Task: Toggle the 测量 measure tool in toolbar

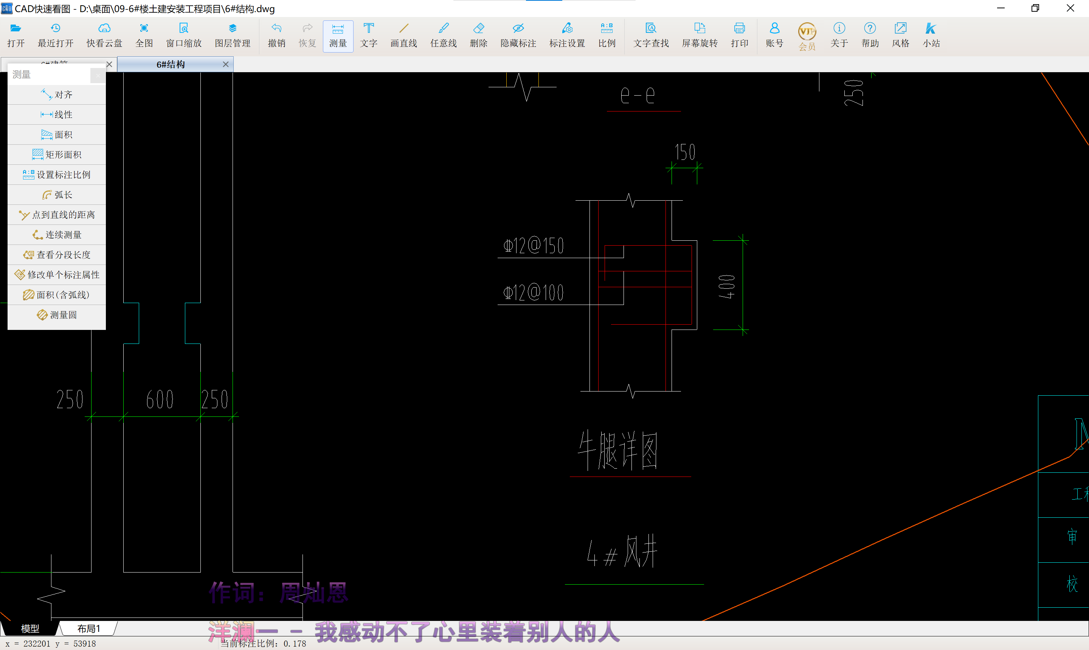Action: pos(338,36)
